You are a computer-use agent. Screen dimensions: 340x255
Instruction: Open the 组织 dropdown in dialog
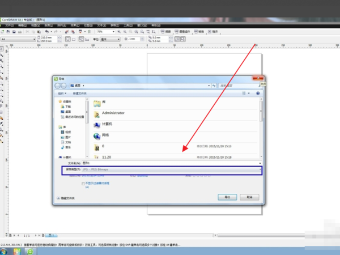pyautogui.click(x=62, y=93)
